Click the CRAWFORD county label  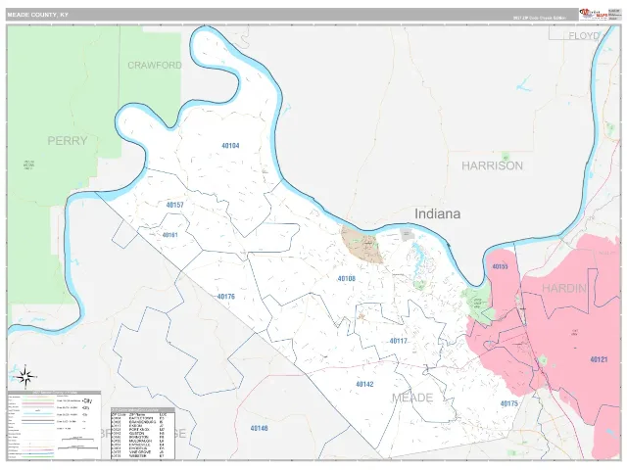(x=155, y=66)
